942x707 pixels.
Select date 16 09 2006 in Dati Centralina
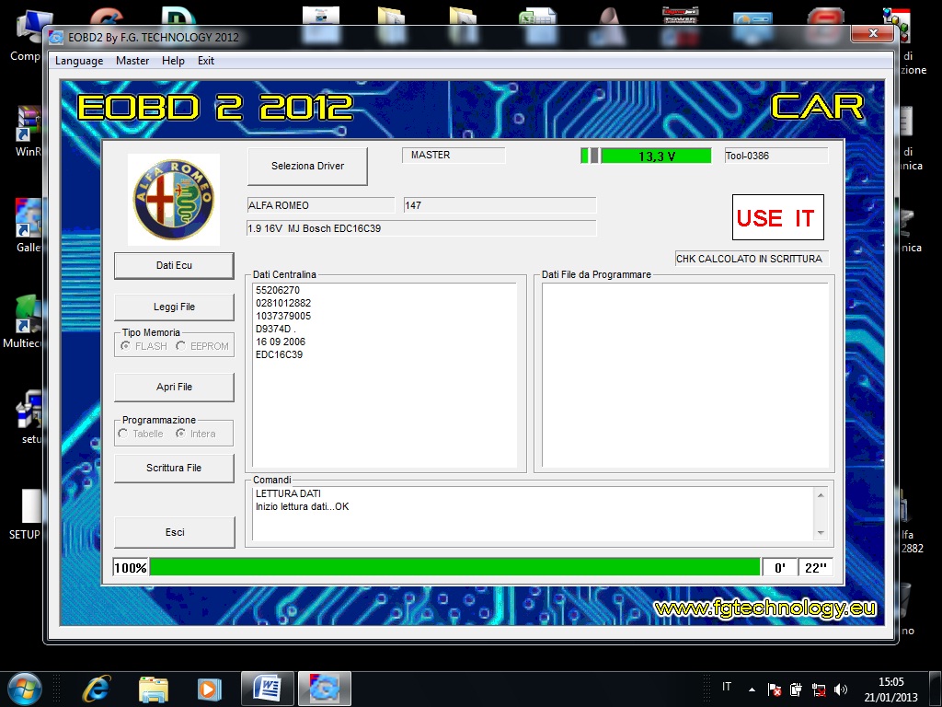281,342
